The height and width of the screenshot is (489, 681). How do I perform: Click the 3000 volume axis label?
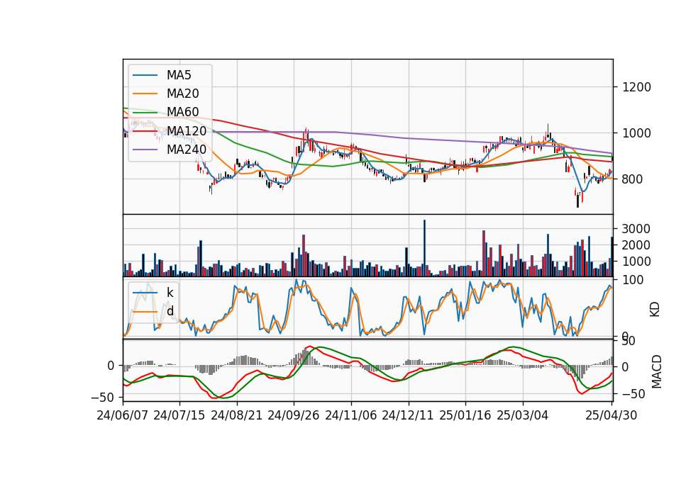click(x=636, y=229)
